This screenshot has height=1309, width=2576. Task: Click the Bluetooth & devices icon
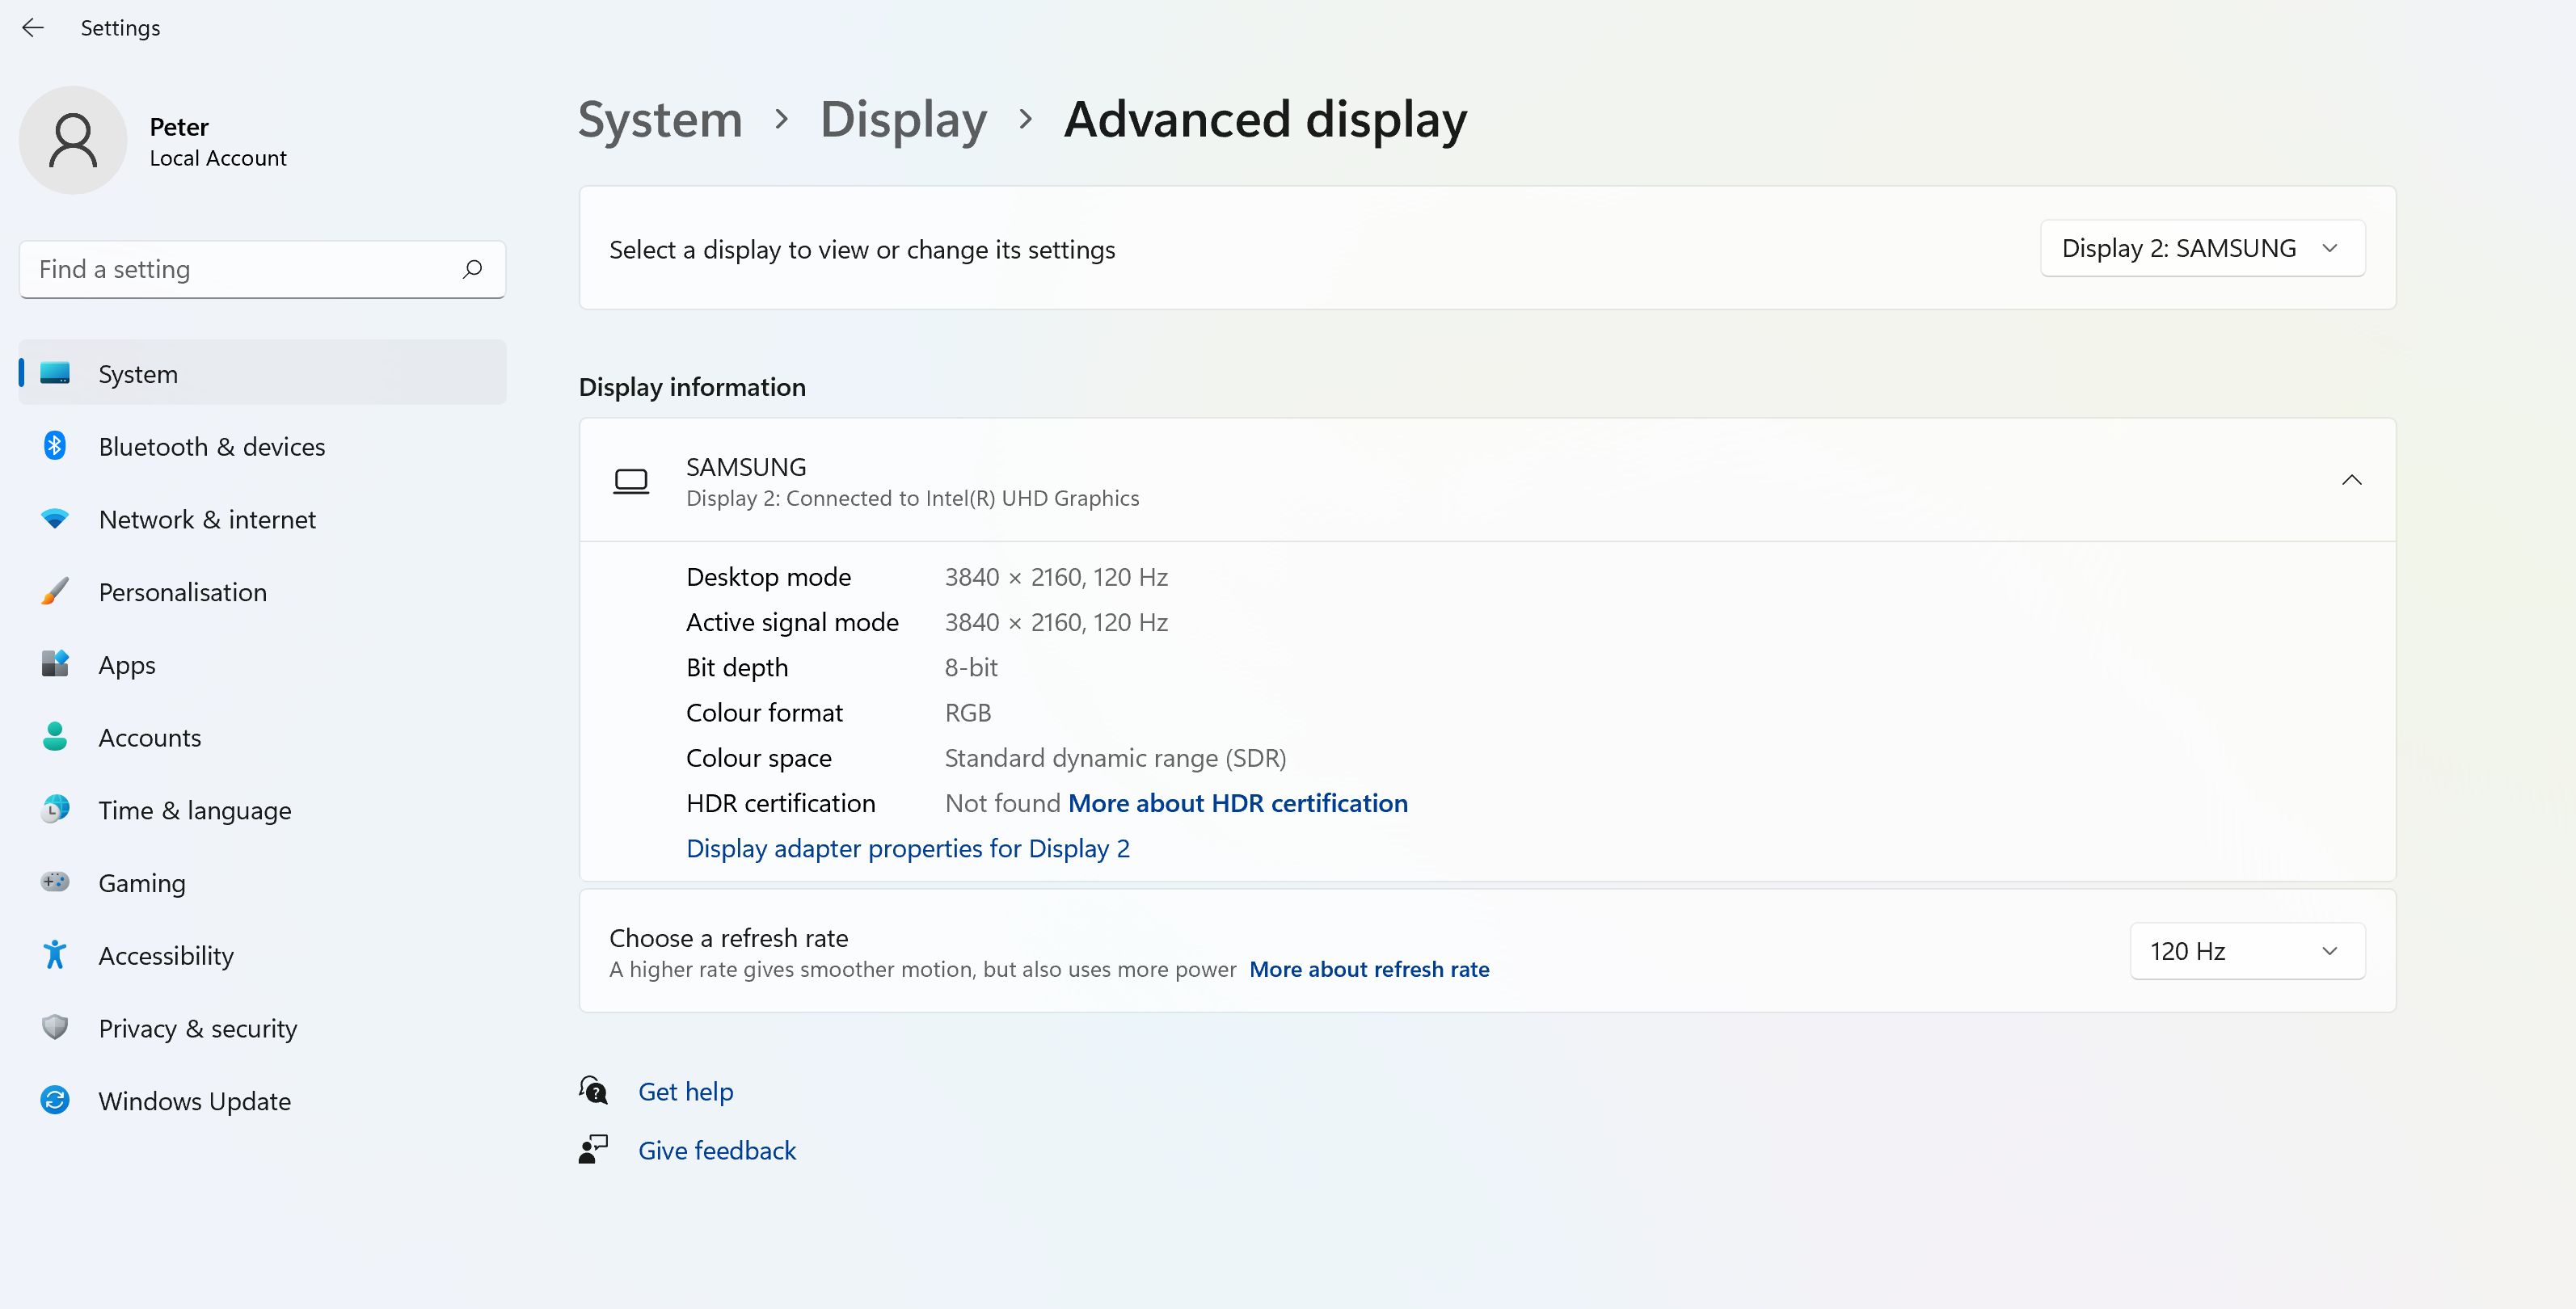pyautogui.click(x=55, y=446)
